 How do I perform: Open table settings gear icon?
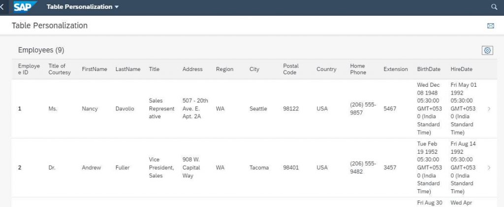pyautogui.click(x=487, y=51)
